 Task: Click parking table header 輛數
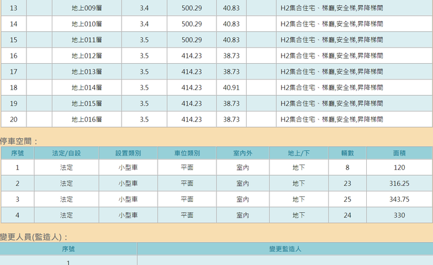click(348, 153)
